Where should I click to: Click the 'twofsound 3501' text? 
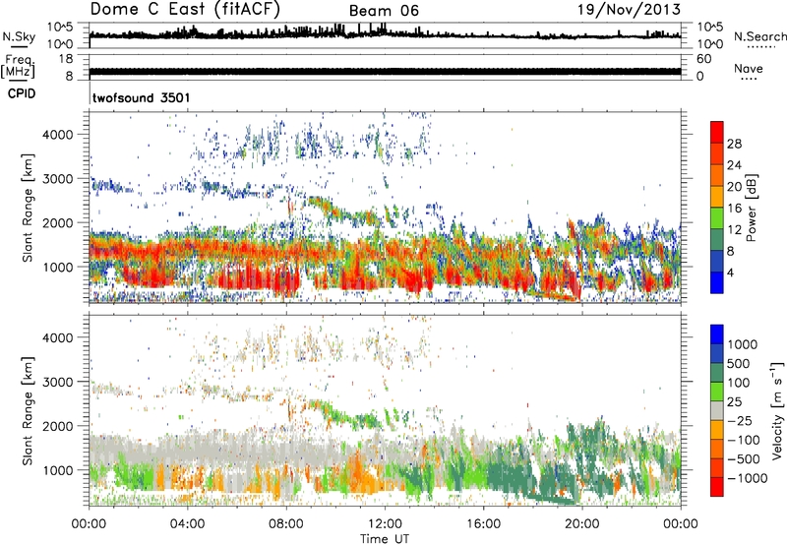(141, 97)
